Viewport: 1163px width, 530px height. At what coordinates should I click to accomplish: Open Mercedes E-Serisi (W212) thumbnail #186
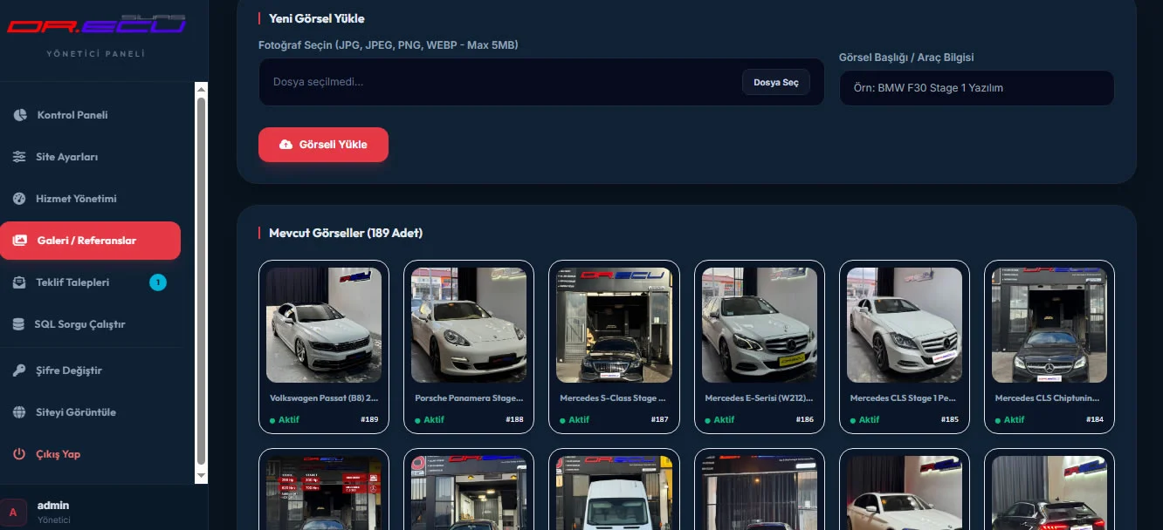tap(759, 325)
